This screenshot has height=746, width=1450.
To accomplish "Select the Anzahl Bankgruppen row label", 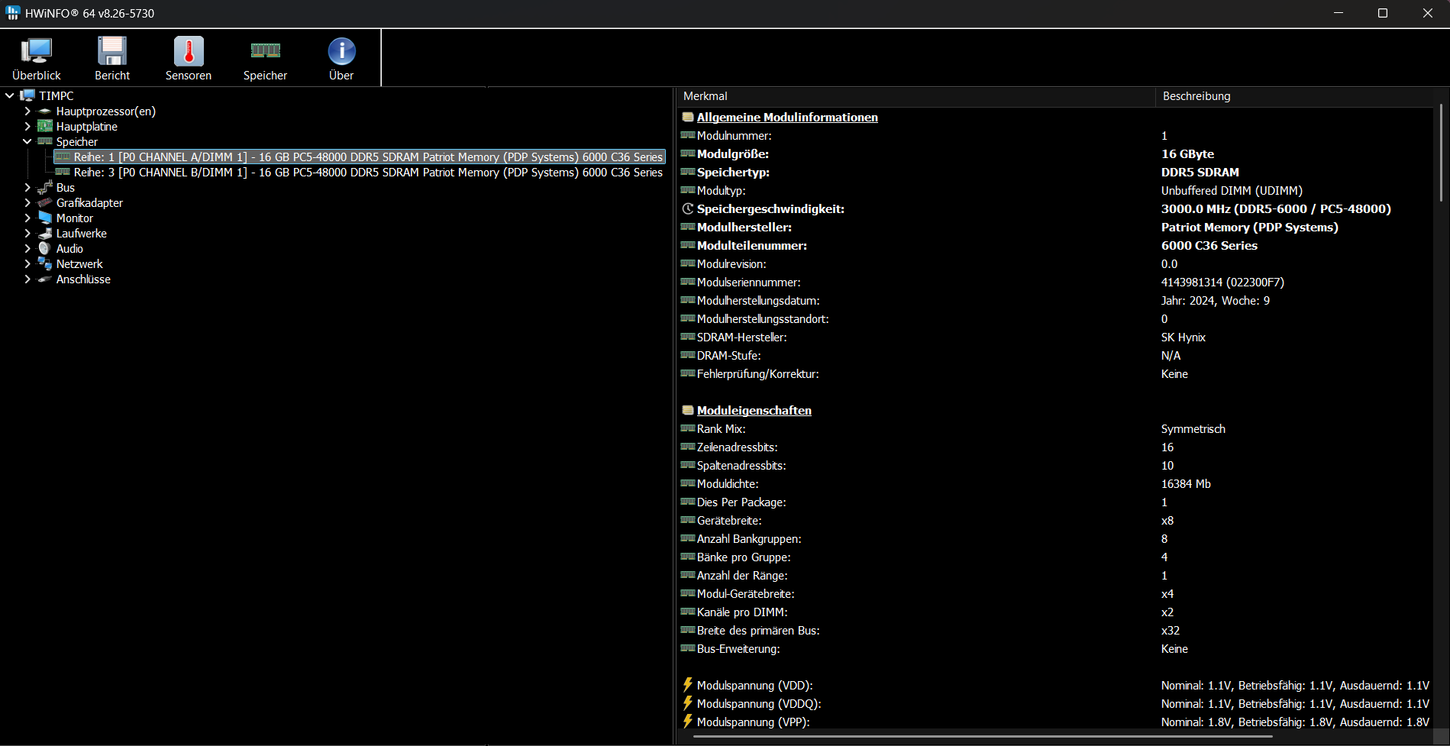I will [749, 538].
